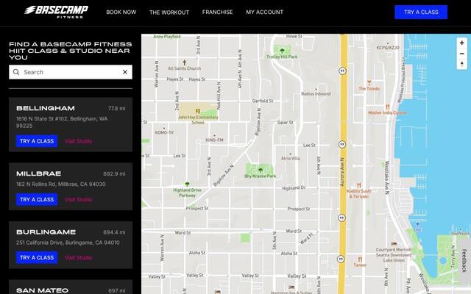Image resolution: width=471 pixels, height=294 pixels.
Task: Select the San Mateo studio title
Action: pyautogui.click(x=43, y=290)
